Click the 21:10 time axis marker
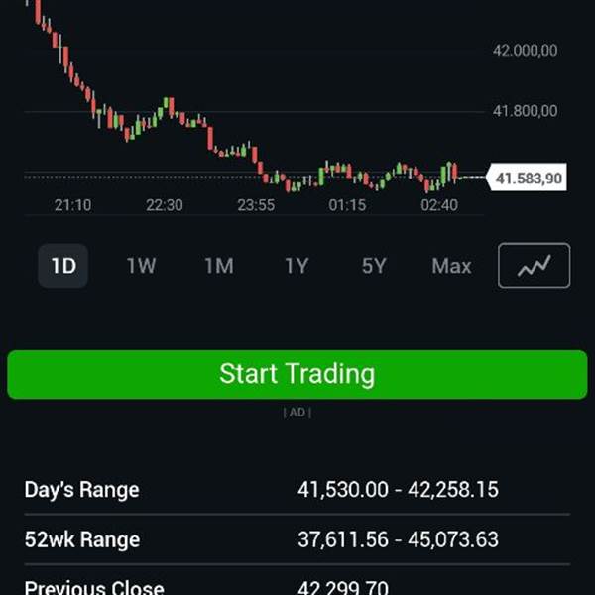 pyautogui.click(x=72, y=205)
